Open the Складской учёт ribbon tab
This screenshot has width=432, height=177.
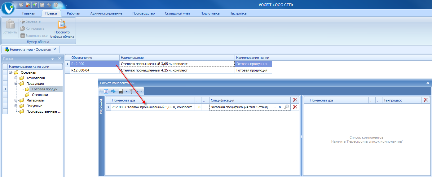pos(178,13)
